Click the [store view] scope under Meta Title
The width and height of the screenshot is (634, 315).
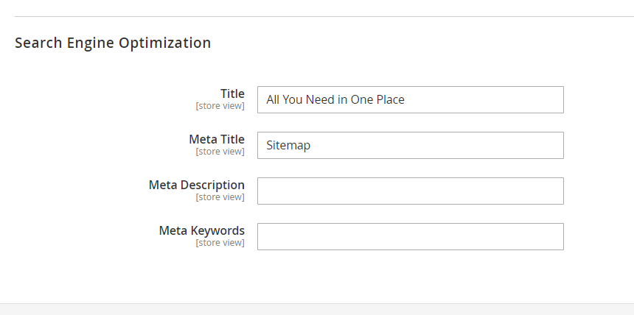coord(220,152)
